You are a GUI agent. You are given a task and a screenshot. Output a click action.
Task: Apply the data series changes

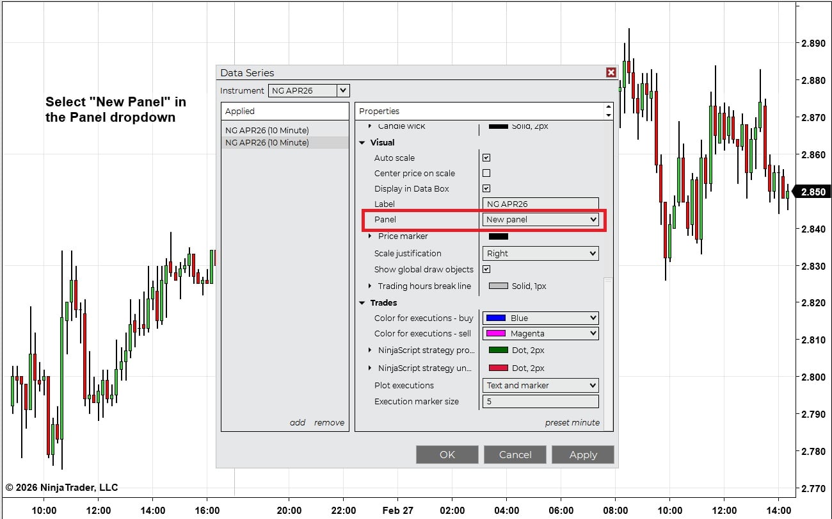pyautogui.click(x=582, y=454)
